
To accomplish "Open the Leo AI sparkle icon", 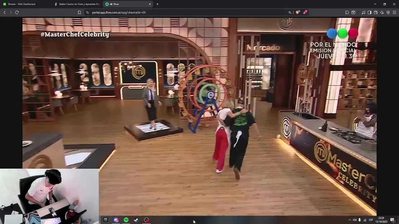I will [x=382, y=12].
